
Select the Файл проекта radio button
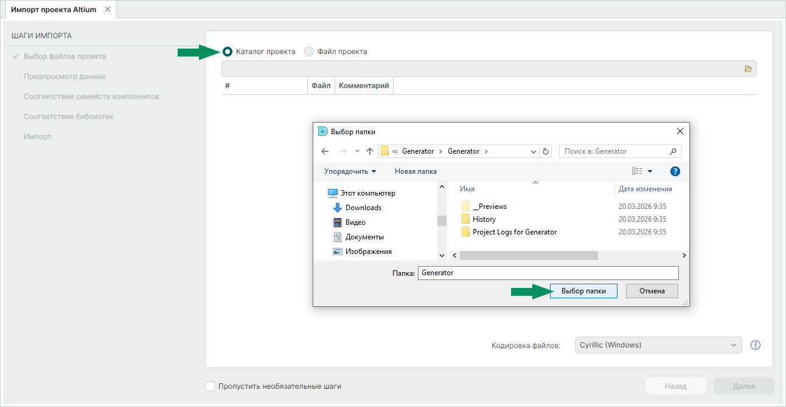point(309,52)
